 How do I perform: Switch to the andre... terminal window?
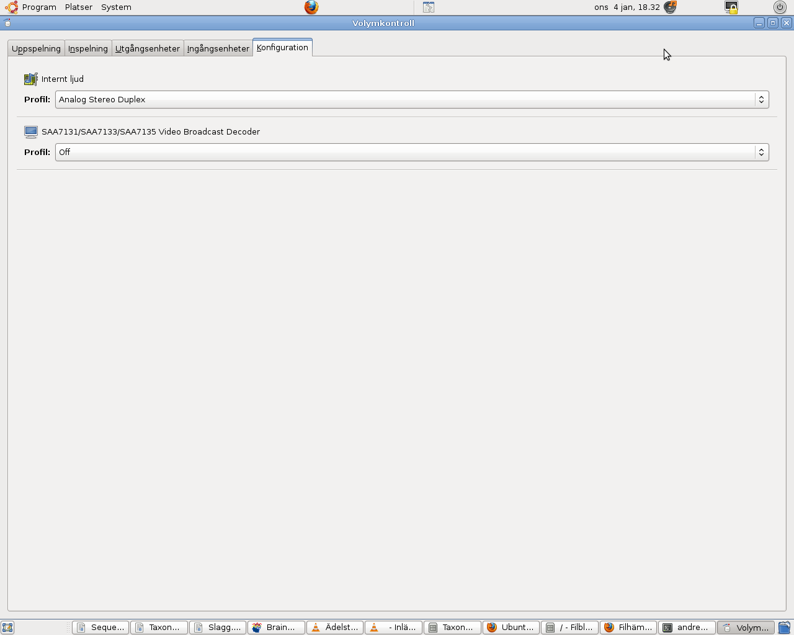click(x=687, y=628)
